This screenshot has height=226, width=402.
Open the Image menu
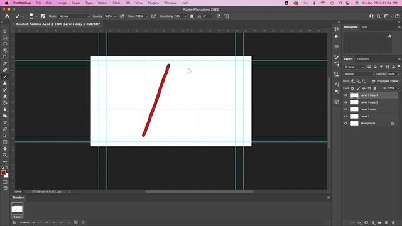coord(62,3)
